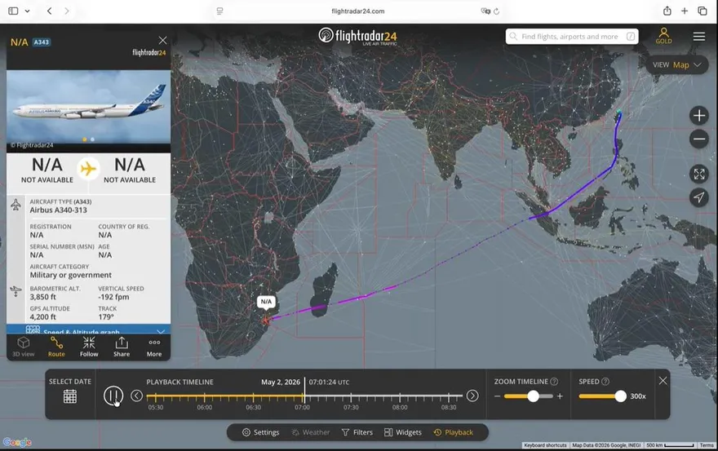Click the Google logo on map

[17, 442]
